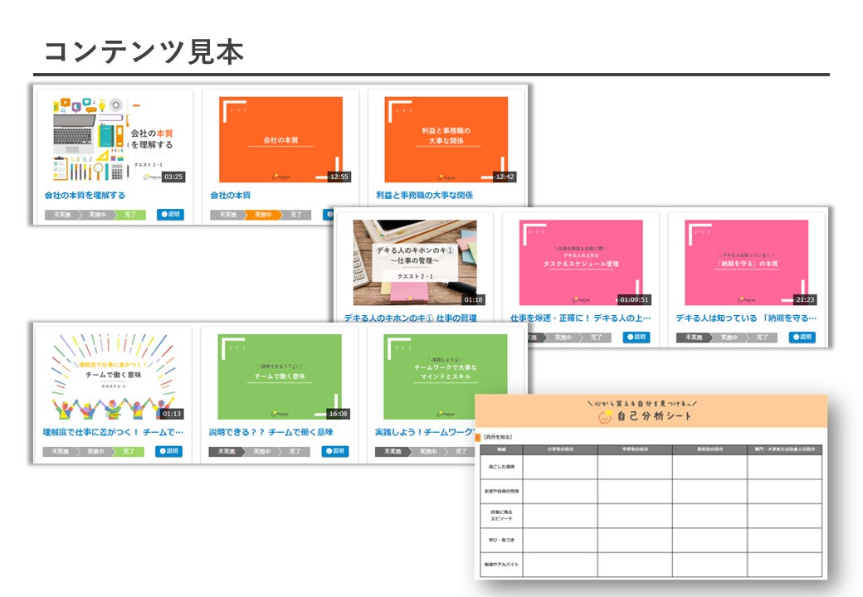Play the pink タスク&スケジュール管理 video thumbnail
The width and height of the screenshot is (863, 597).
(x=581, y=263)
